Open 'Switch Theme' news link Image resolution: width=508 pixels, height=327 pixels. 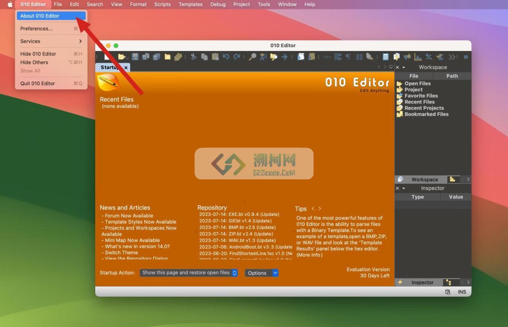[121, 252]
